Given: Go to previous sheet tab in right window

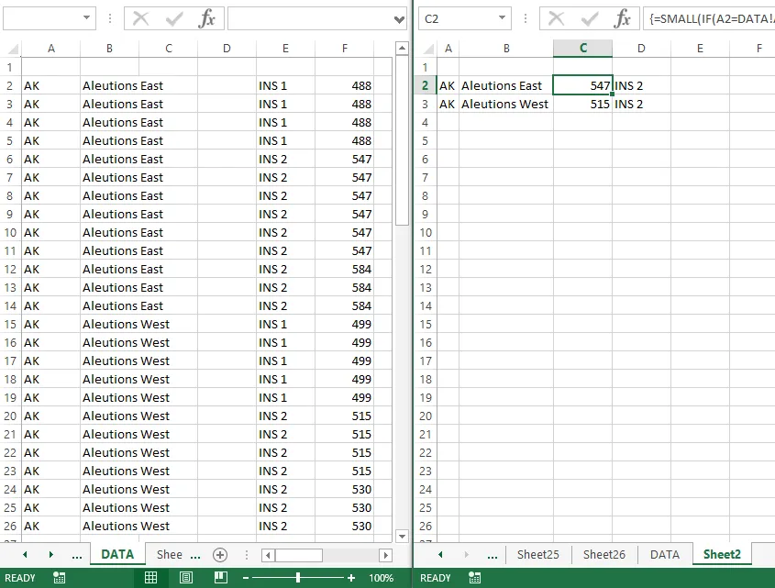Looking at the screenshot, I should point(440,555).
